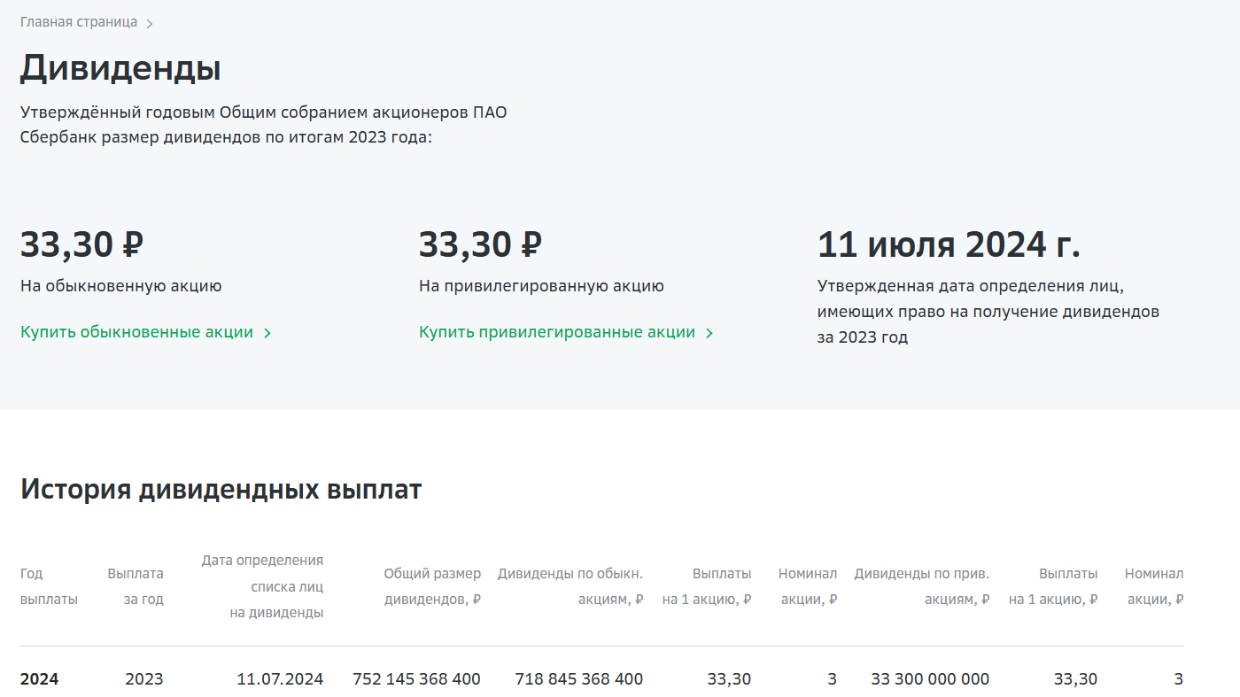Viewport: 1240px width, 697px height.
Task: Click the Дата определения списка лиц header
Action: (262, 586)
